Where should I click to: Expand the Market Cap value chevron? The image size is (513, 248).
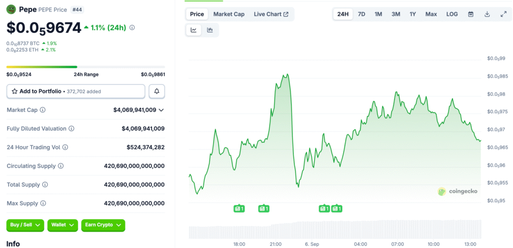161,110
